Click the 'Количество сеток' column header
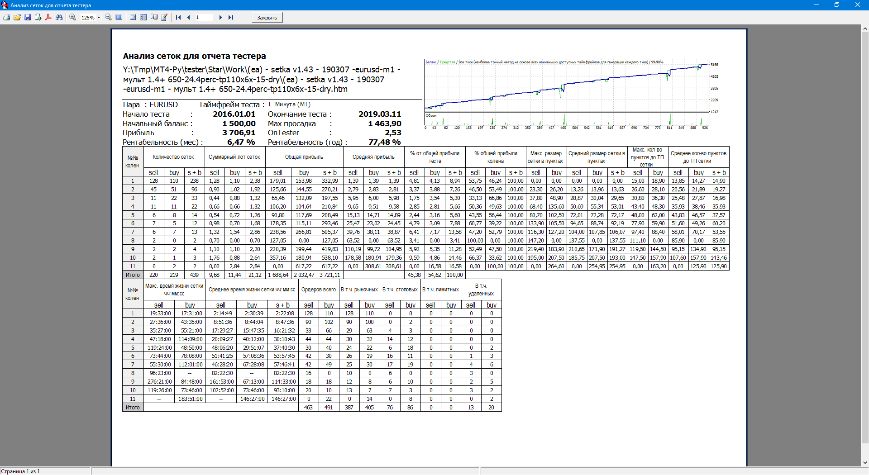Image resolution: width=869 pixels, height=475 pixels. click(173, 157)
